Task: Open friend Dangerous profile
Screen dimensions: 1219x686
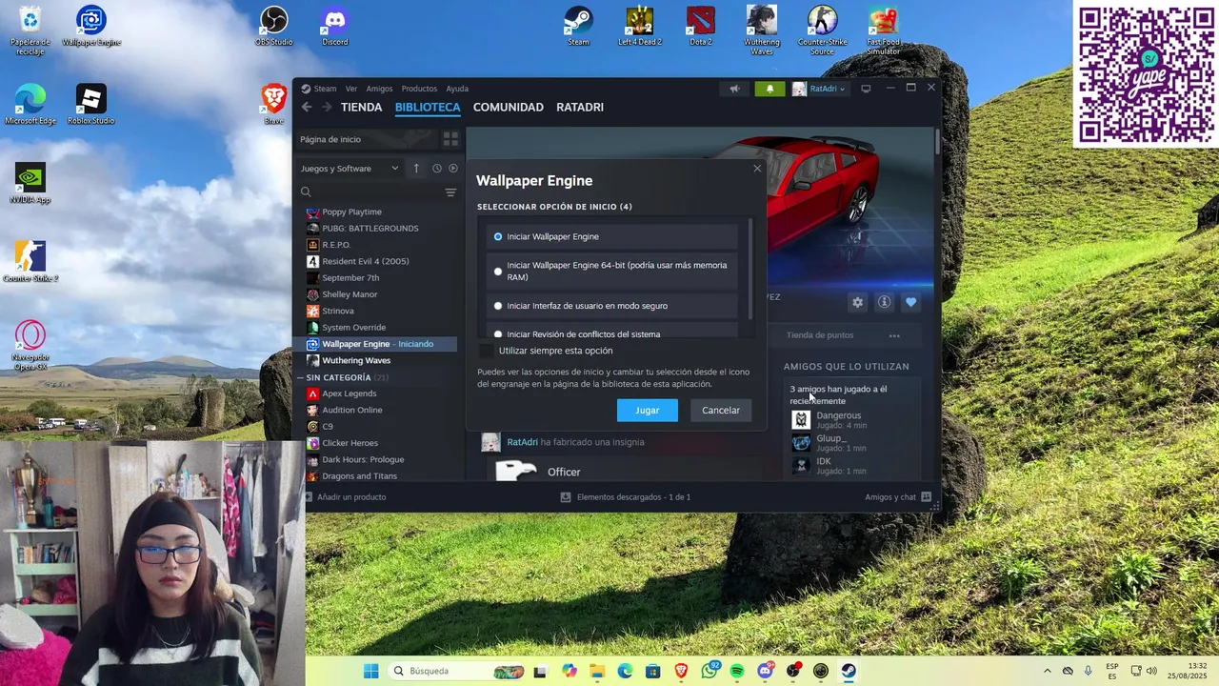Action: pos(838,415)
